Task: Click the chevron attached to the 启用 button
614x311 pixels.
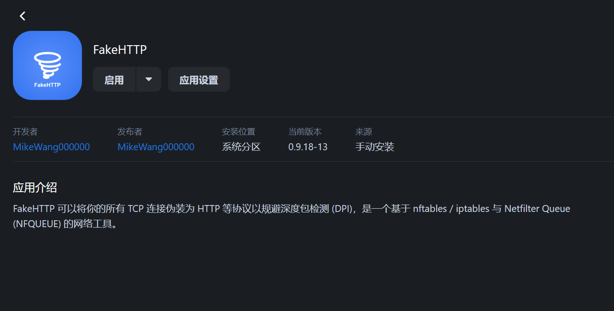Action: tap(149, 79)
